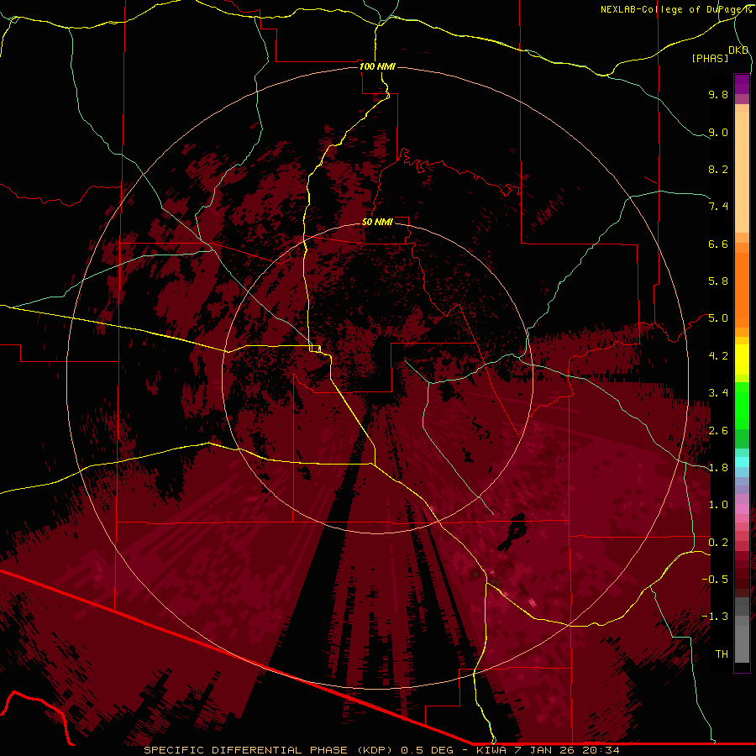This screenshot has height=756, width=756.
Task: Click the 50 NMI range ring label
Action: (x=377, y=222)
